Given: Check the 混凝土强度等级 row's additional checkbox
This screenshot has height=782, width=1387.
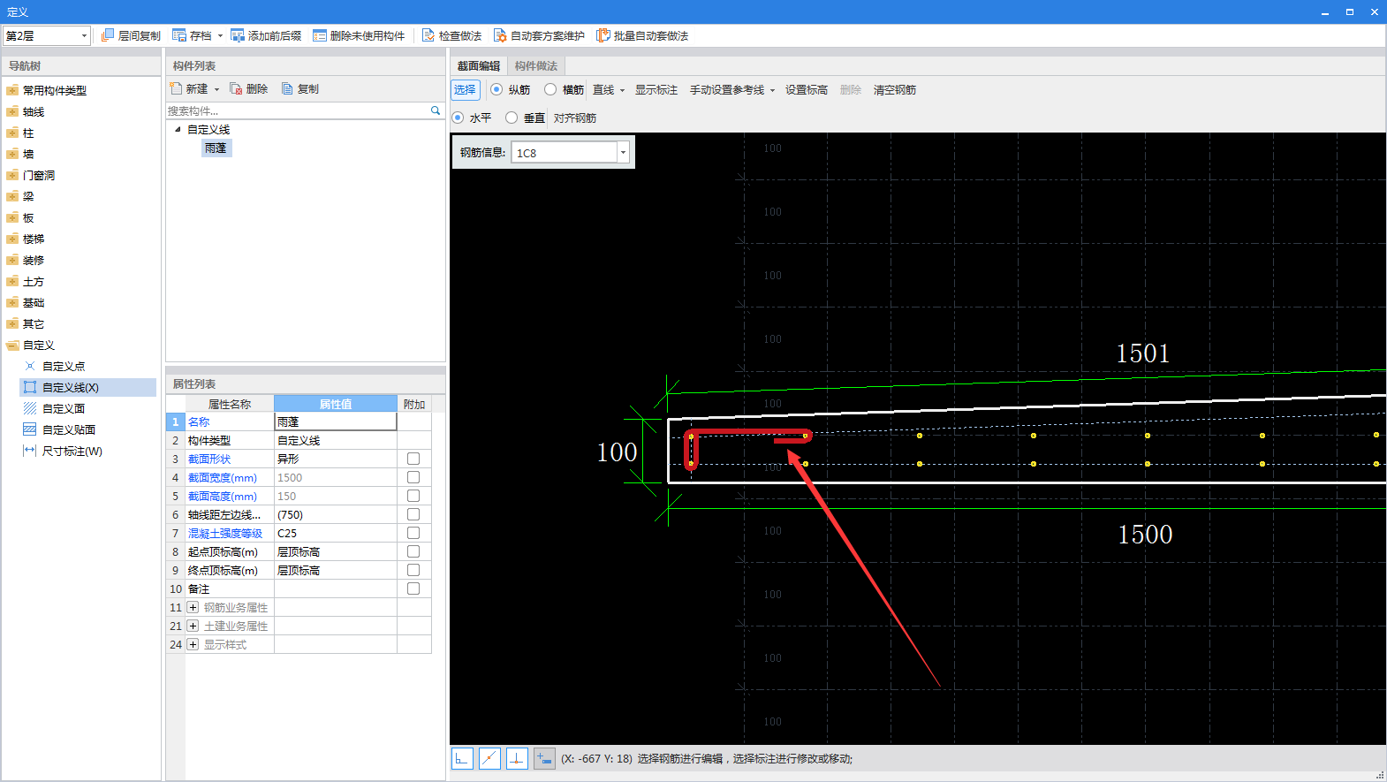Looking at the screenshot, I should pos(413,533).
